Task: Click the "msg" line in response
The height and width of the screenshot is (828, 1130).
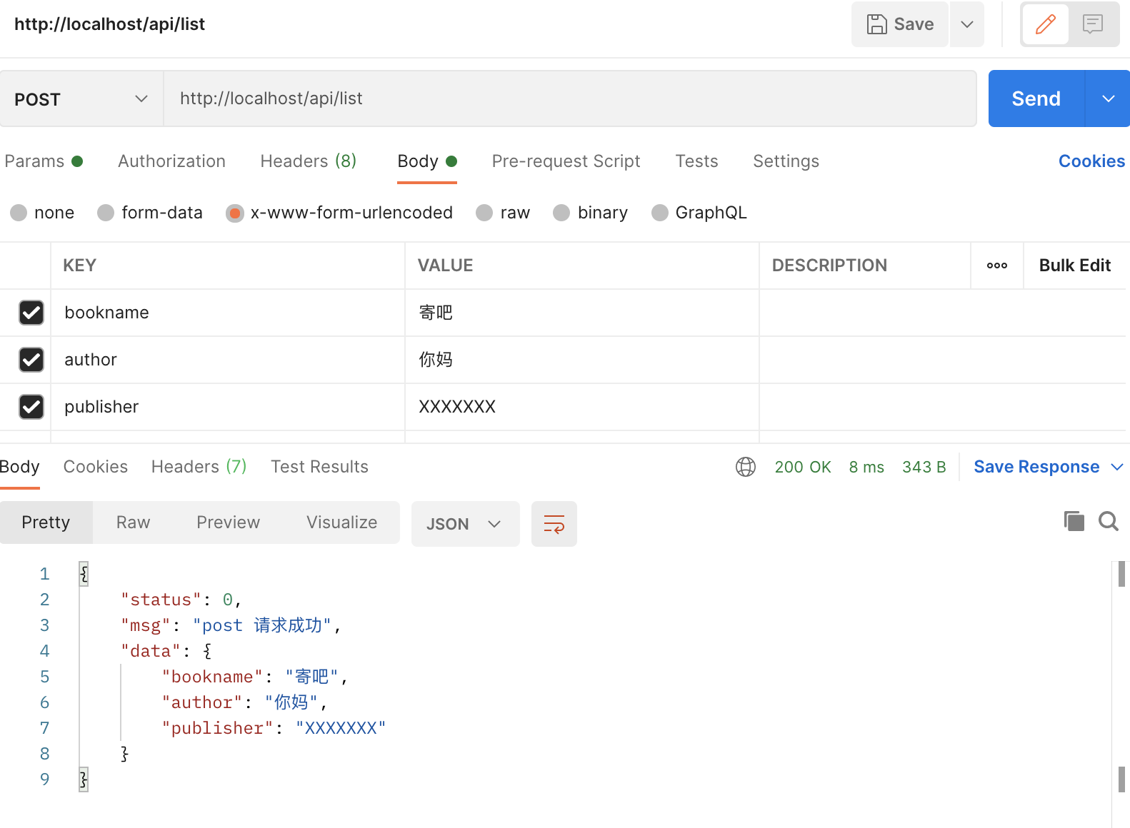Action: point(231,625)
